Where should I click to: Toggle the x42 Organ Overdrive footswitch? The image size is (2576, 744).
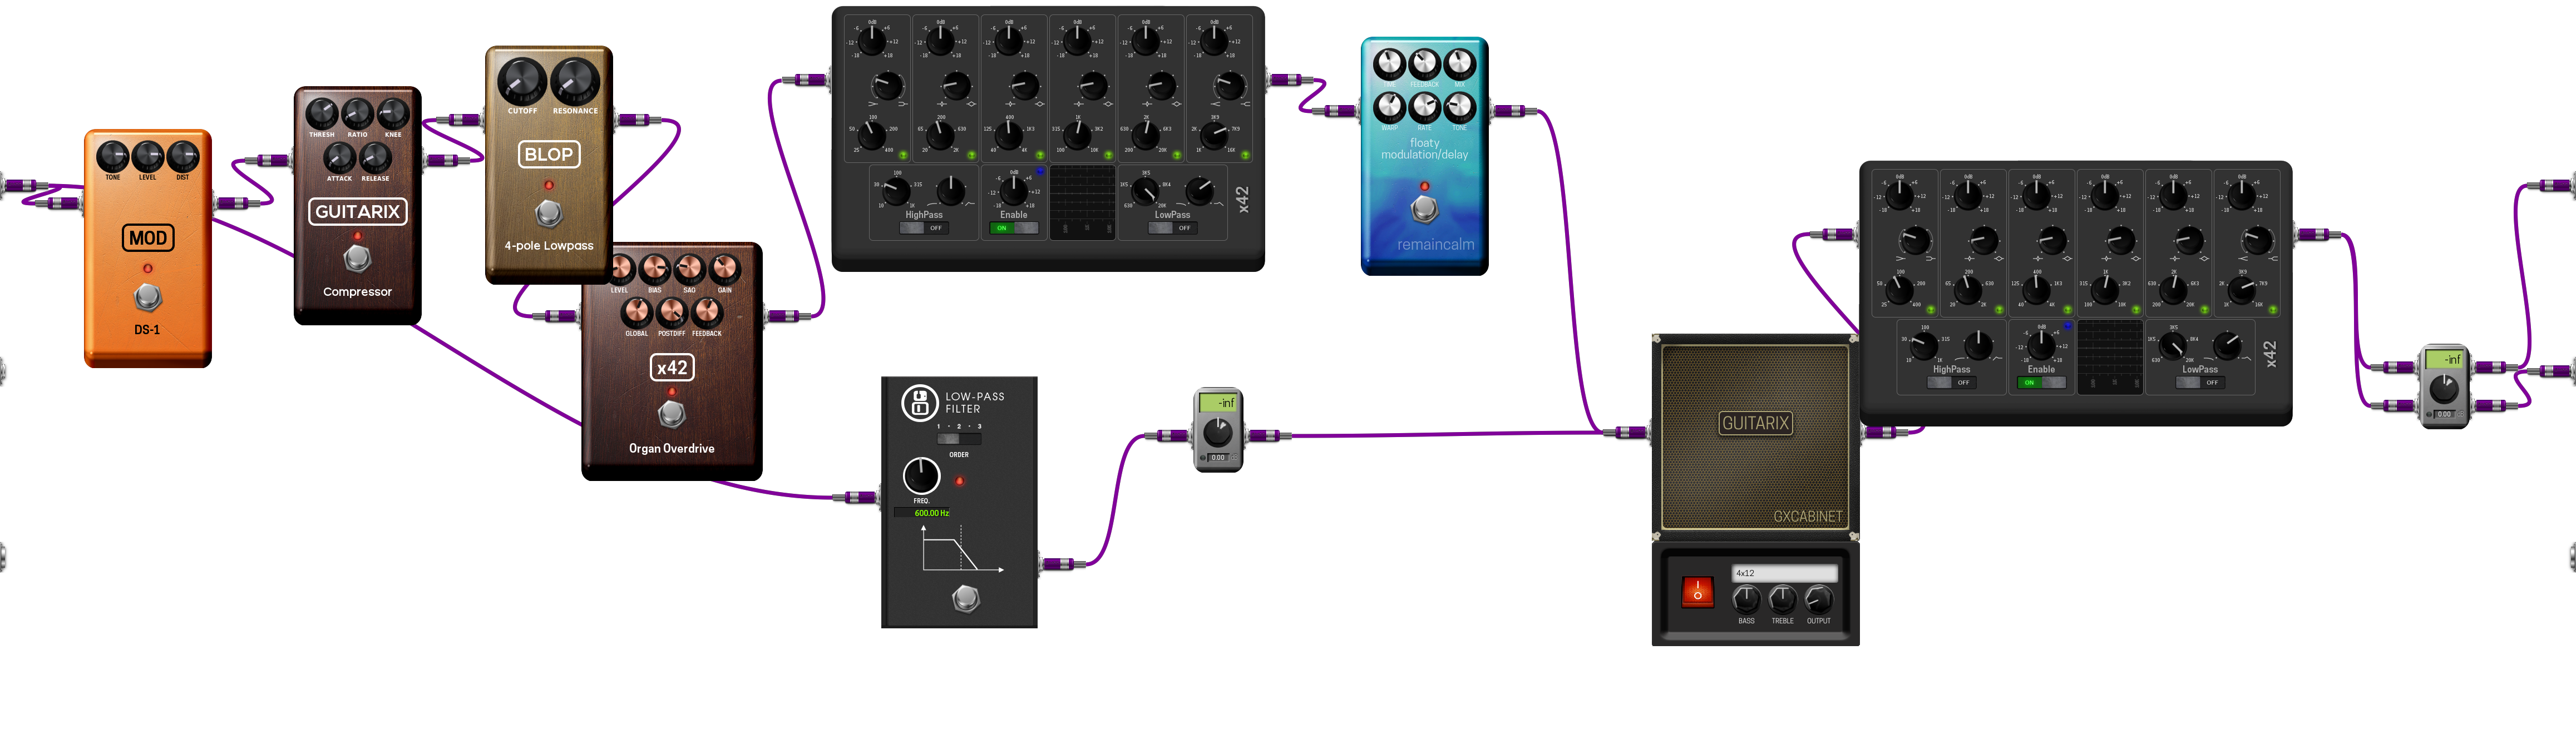671,414
